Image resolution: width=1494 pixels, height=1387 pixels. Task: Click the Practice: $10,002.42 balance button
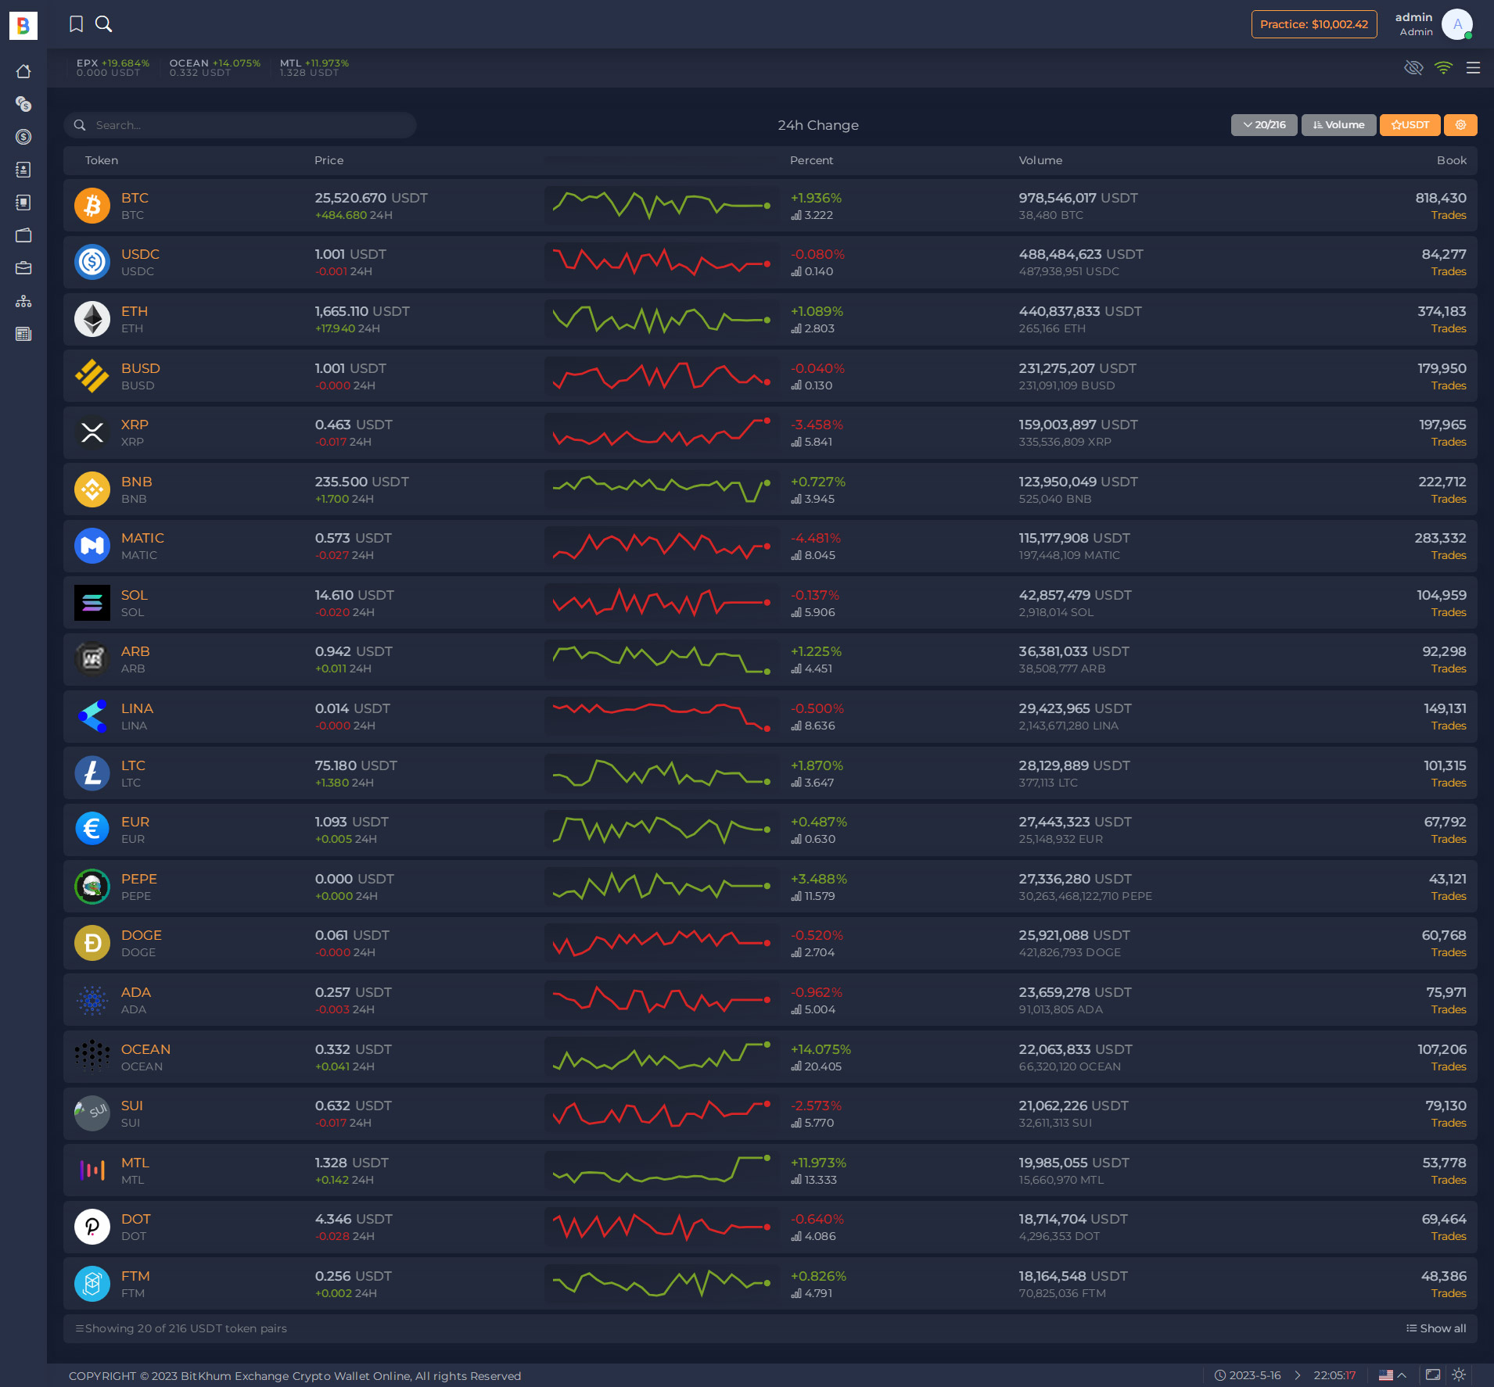pyautogui.click(x=1314, y=24)
